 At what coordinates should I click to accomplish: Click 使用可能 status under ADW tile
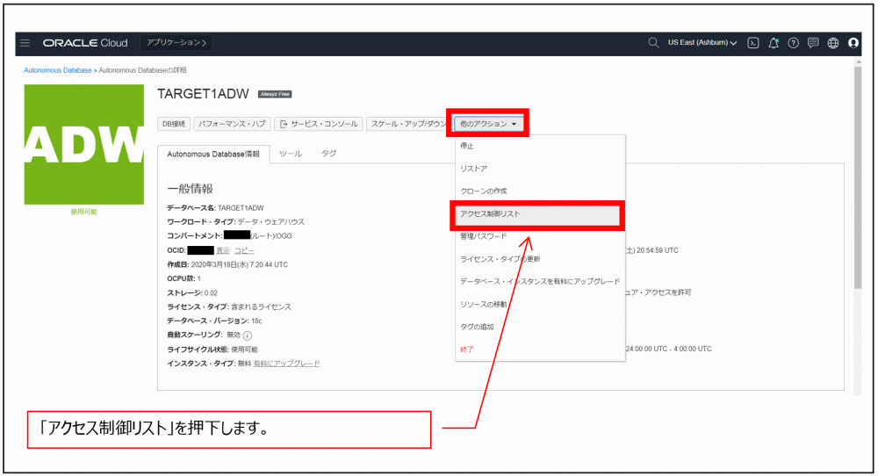pos(84,213)
